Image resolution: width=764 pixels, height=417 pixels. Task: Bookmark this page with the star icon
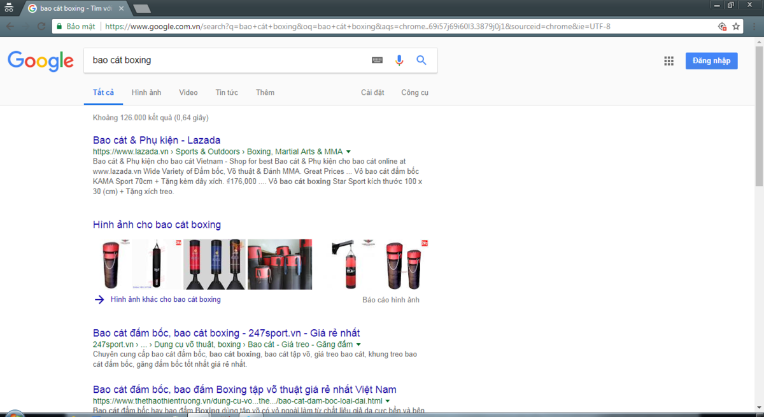(736, 27)
